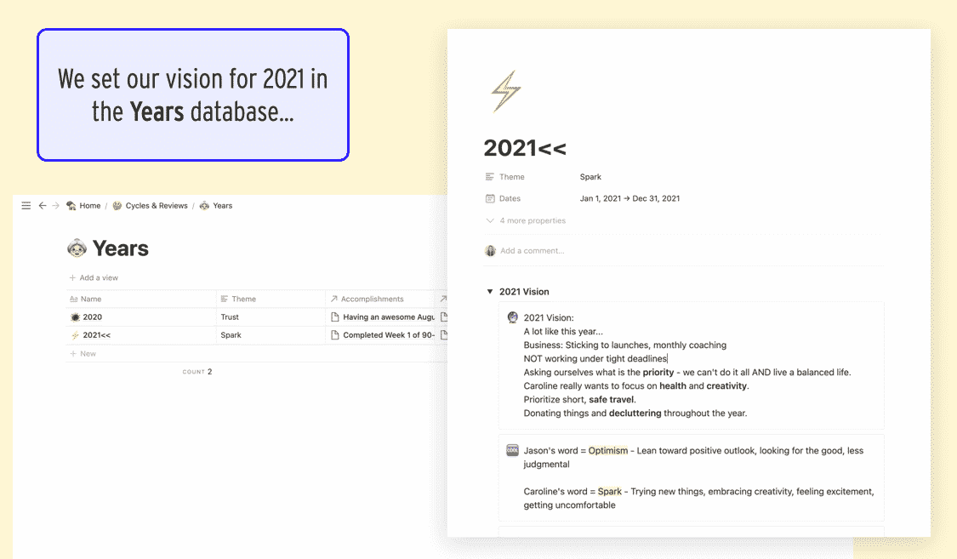Image resolution: width=957 pixels, height=559 pixels.
Task: Open the 2021<< row in table
Action: (96, 335)
